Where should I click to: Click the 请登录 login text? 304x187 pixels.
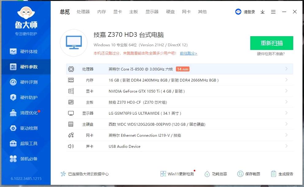[249, 12]
